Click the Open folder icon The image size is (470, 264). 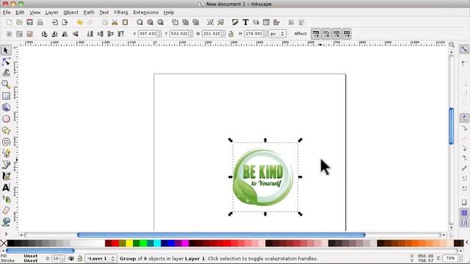click(x=19, y=23)
